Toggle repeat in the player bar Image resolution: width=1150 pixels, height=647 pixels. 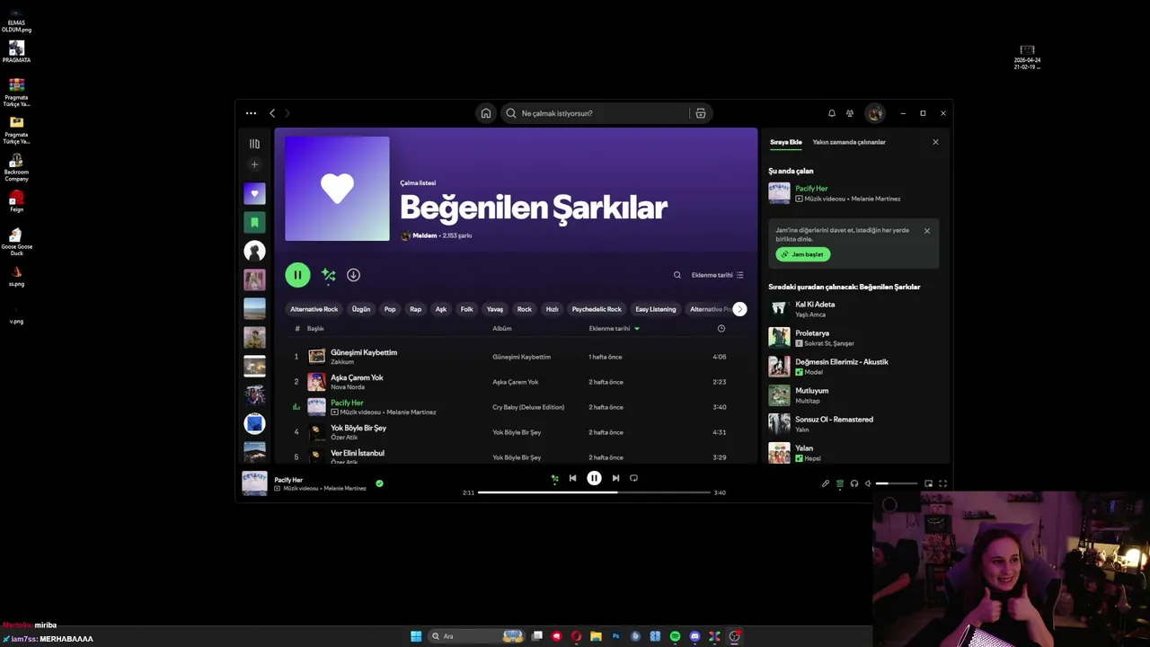coord(633,478)
